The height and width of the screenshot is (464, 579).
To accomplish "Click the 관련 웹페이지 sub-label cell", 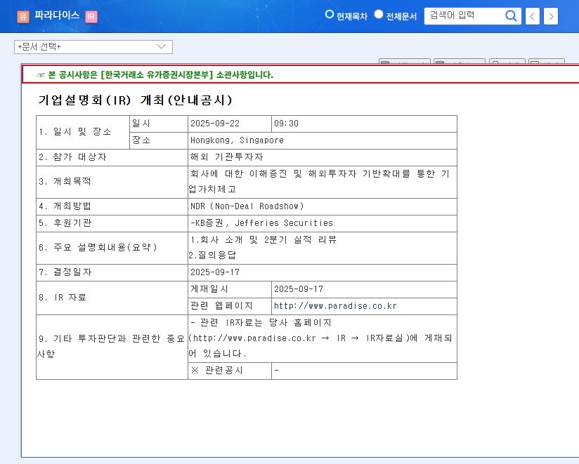I will [230, 306].
